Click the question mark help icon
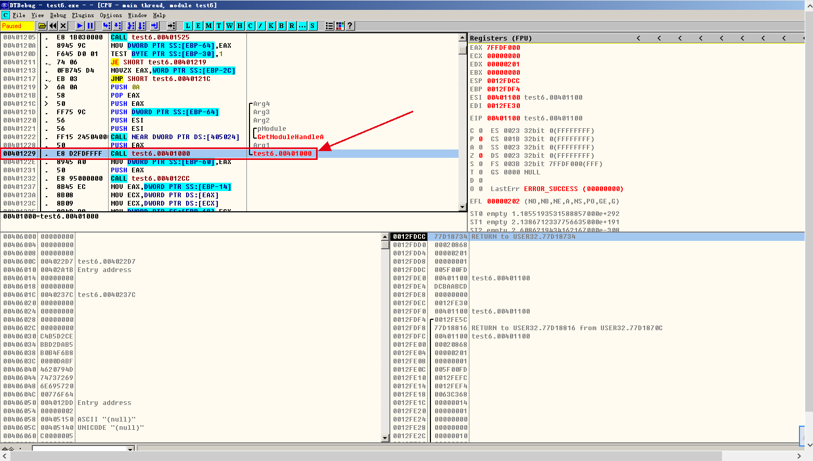This screenshot has width=813, height=461. click(350, 25)
